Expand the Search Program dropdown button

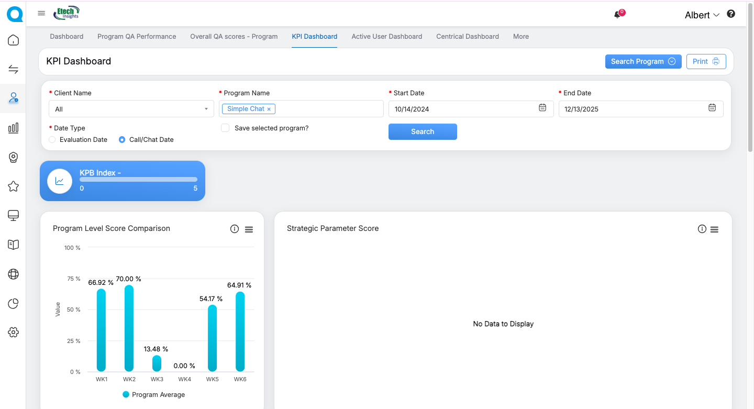643,61
